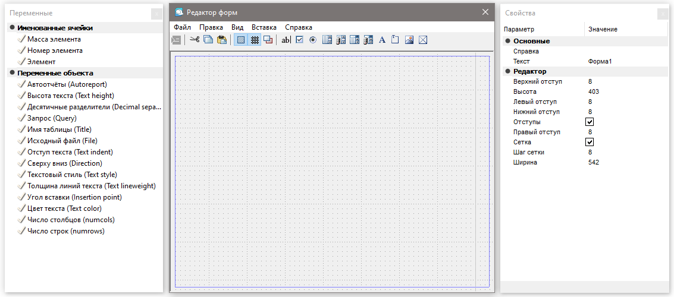This screenshot has height=297, width=674.
Task: Collapse the Редактор properties section
Action: 507,71
